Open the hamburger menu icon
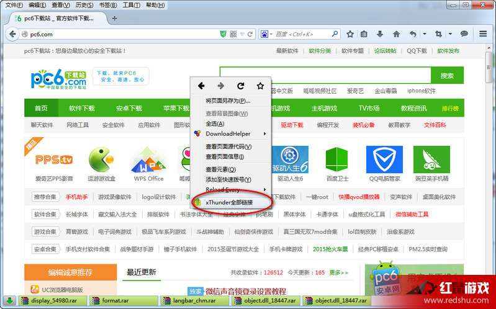 point(483,34)
